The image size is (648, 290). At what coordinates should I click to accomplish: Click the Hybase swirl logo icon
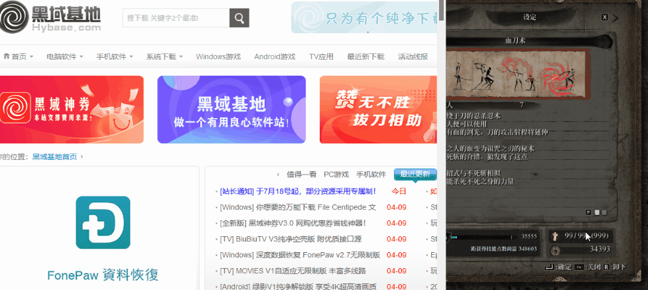(13, 18)
